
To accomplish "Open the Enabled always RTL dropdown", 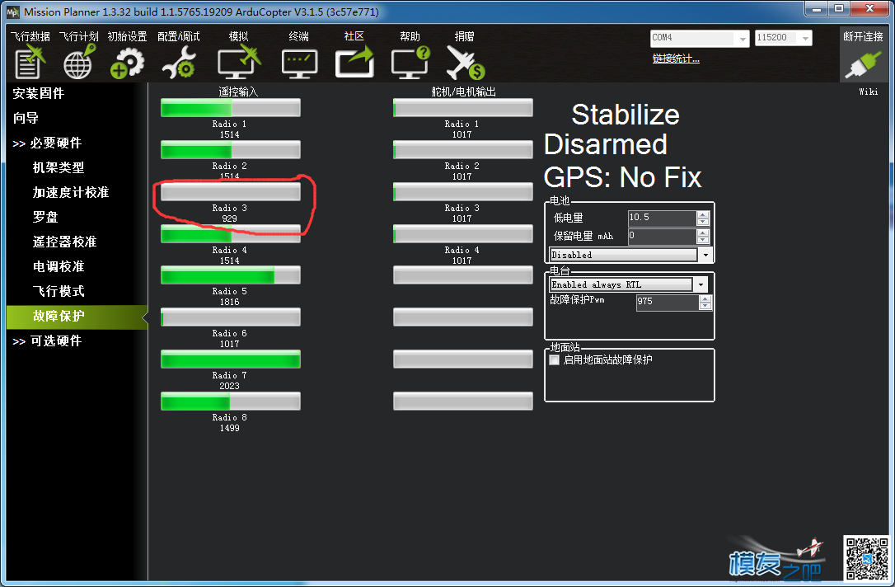I will point(701,284).
